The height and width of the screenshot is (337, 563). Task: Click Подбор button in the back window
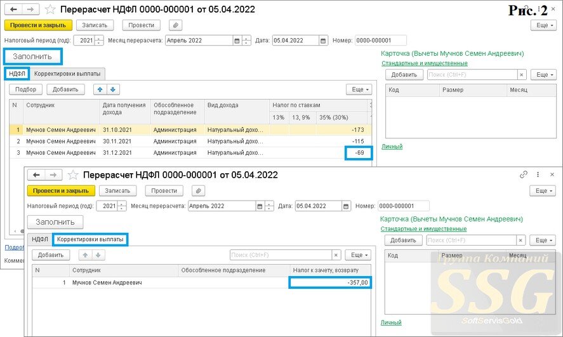tap(25, 89)
